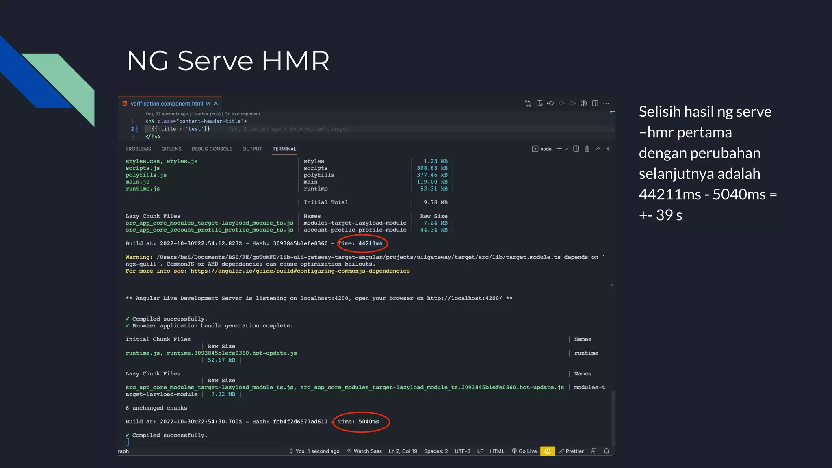This screenshot has width=832, height=468.
Task: Click the 'main.js' terminal row
Action: point(137,182)
